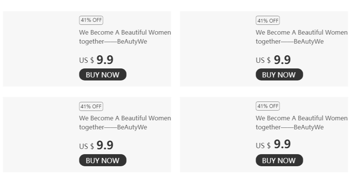This screenshot has height=182, width=351.
Task: Open the top-right product title link
Action: coord(301,37)
